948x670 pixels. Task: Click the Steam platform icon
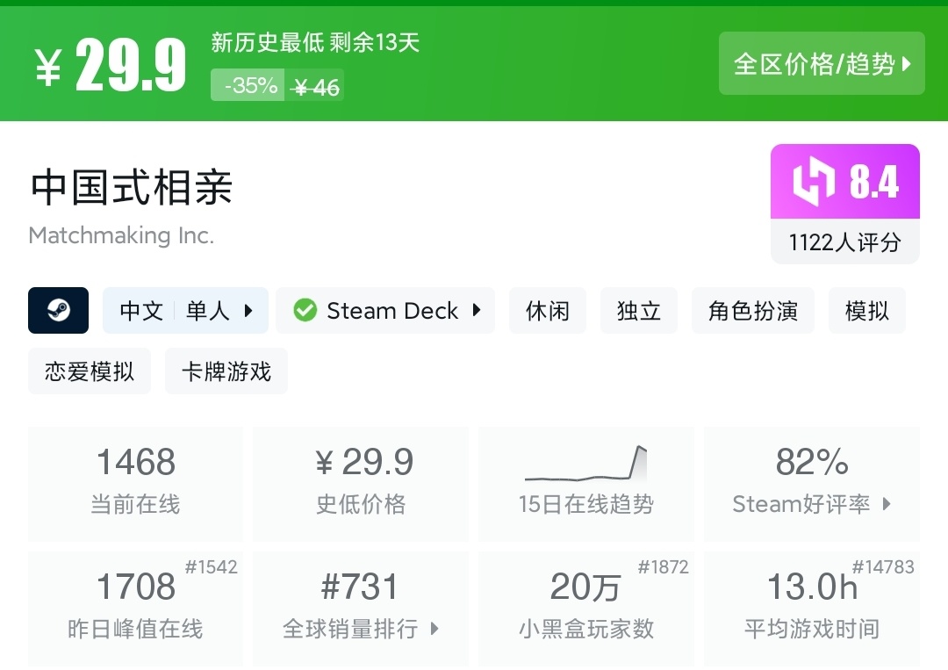click(58, 310)
